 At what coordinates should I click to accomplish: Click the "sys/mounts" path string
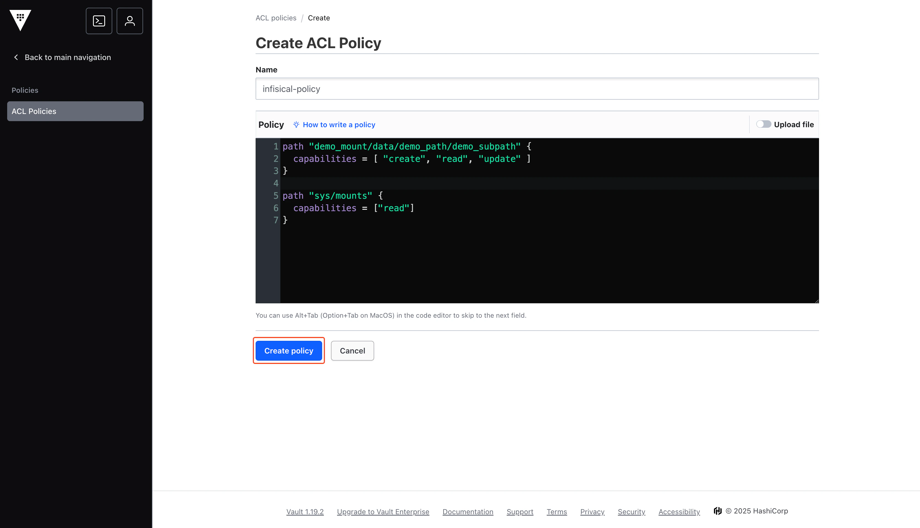(341, 196)
